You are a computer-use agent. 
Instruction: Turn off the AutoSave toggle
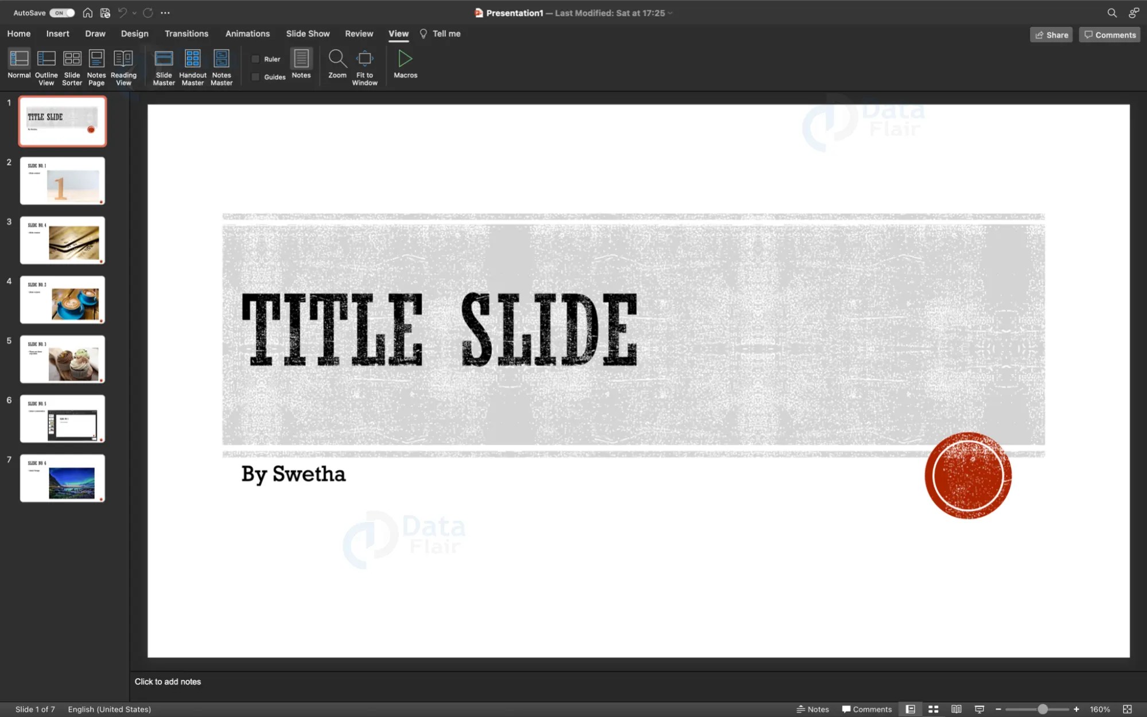63,12
